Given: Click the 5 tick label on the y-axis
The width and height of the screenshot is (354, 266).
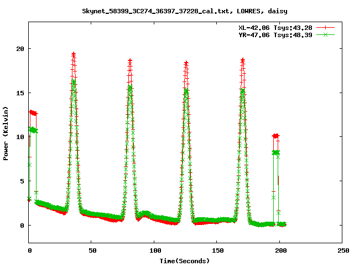Looking at the screenshot, I should (x=22, y=181).
